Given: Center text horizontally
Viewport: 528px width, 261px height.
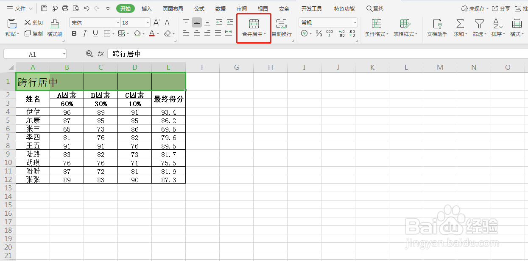Looking at the screenshot, I should point(197,33).
